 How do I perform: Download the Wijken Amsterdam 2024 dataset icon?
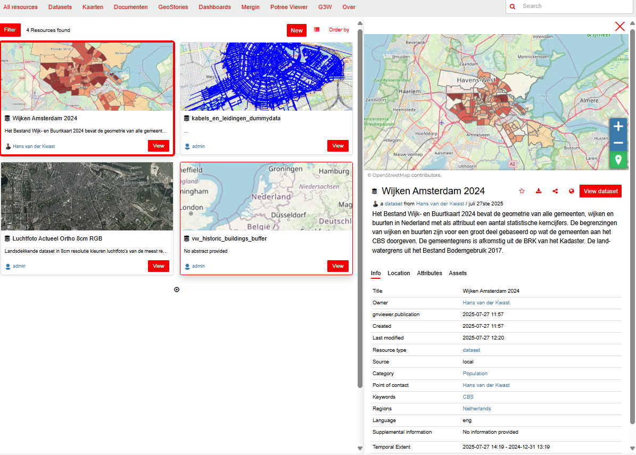539,191
